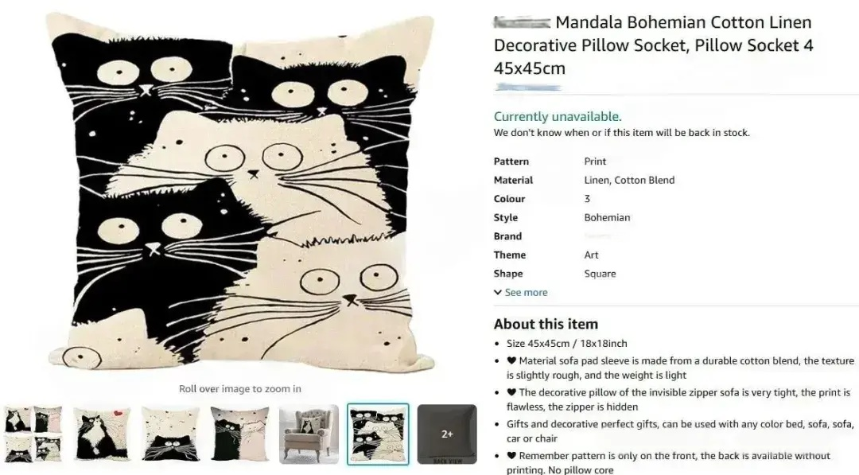Screen dimensions: 859x475
Task: Select the black and pink cat thumbnail
Action: pos(239,434)
